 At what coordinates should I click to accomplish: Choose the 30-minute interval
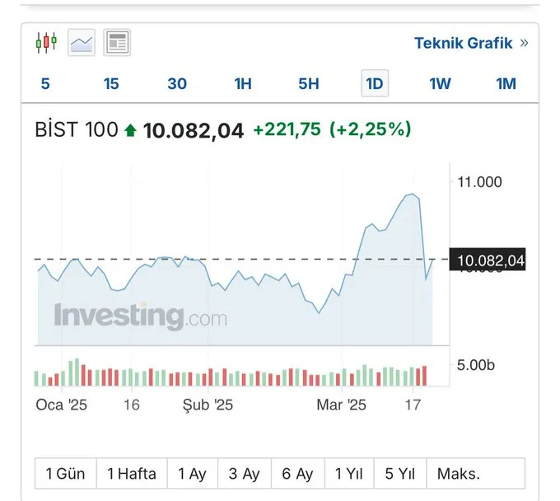(177, 83)
